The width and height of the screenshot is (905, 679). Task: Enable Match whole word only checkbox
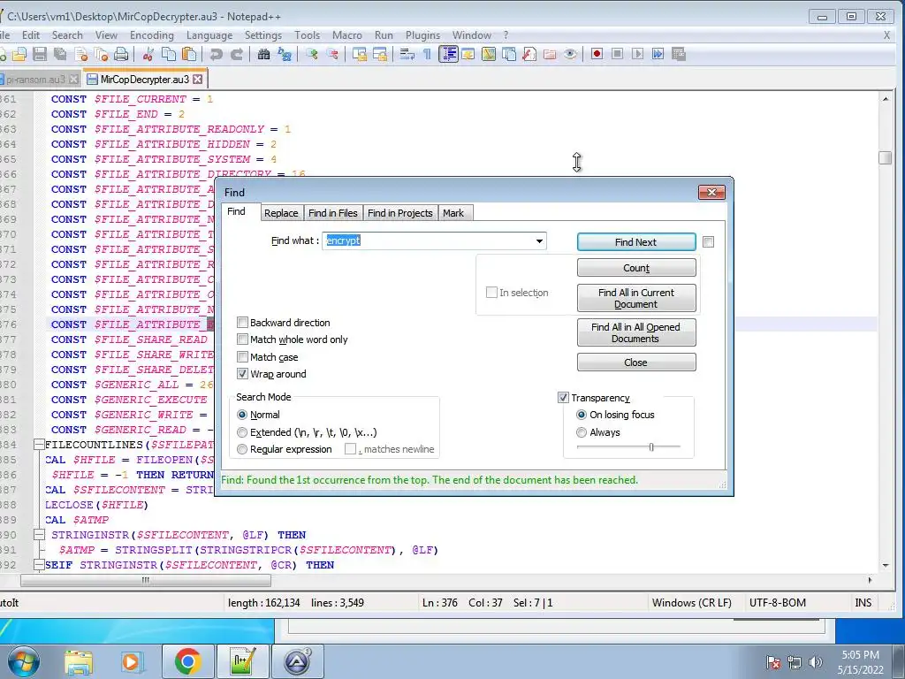pyautogui.click(x=242, y=339)
